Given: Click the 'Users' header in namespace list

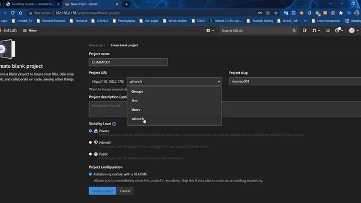Looking at the screenshot, I should pyautogui.click(x=135, y=110).
